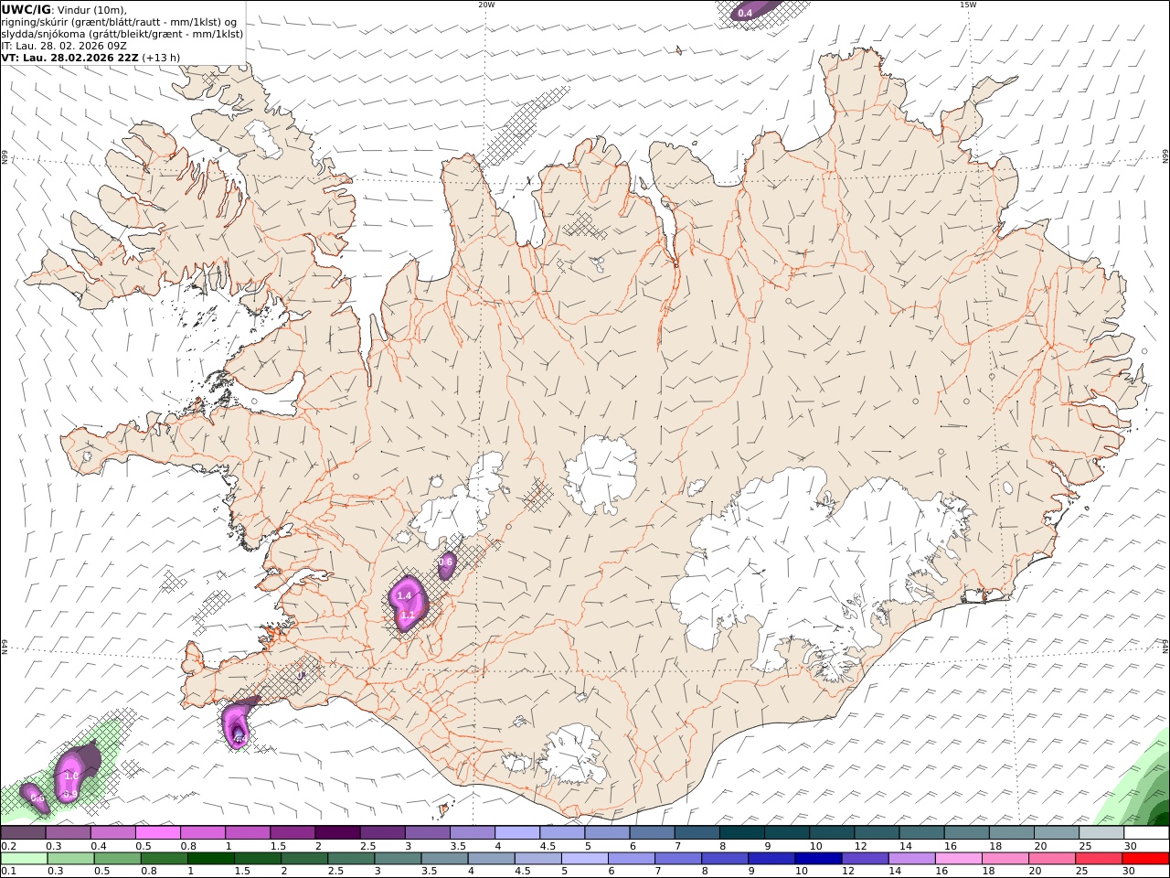Select lower legend green swatch between 0.5 and 0.8
1170x878 pixels.
117,859
